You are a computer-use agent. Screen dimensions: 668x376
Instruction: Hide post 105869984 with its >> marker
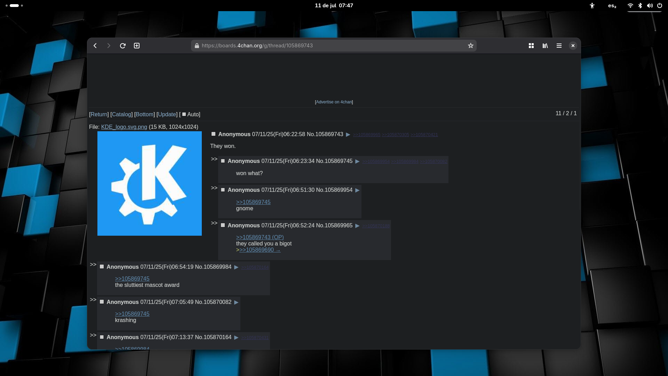coord(93,265)
